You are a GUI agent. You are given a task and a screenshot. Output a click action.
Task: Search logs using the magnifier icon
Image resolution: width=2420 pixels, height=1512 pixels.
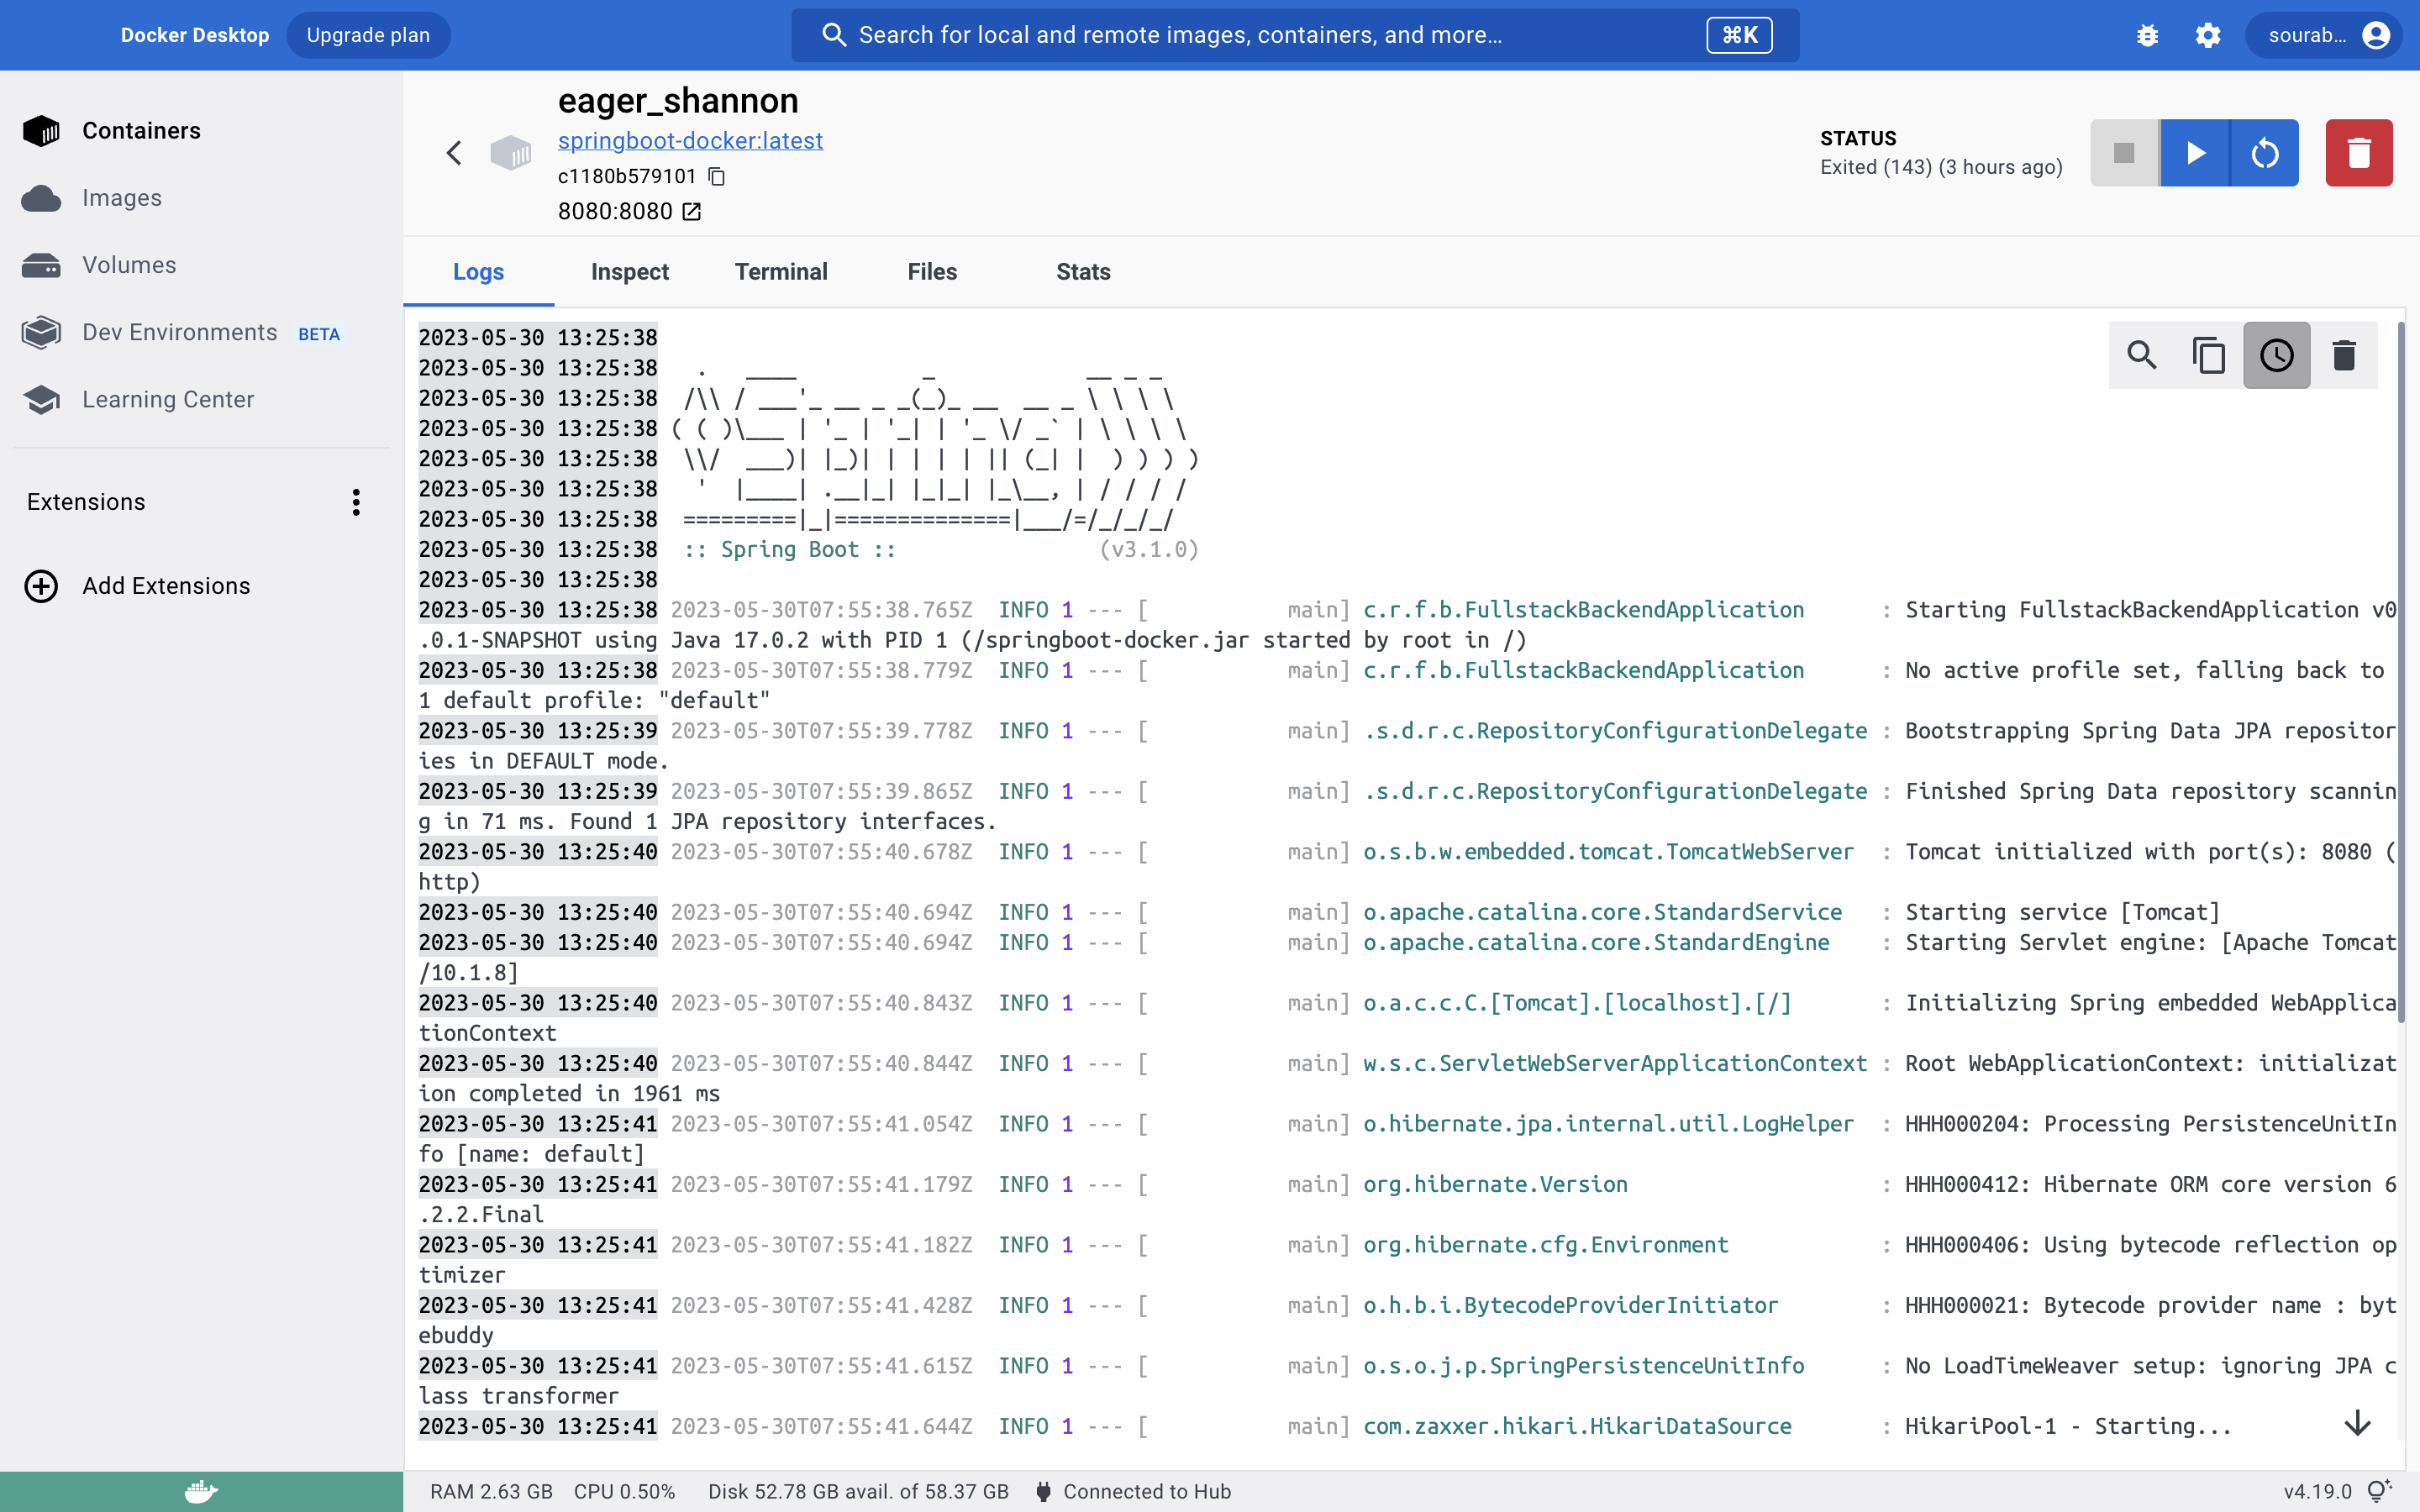point(2142,355)
